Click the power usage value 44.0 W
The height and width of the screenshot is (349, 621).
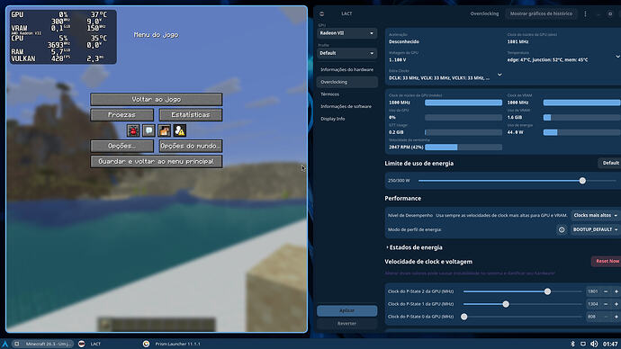click(516, 132)
